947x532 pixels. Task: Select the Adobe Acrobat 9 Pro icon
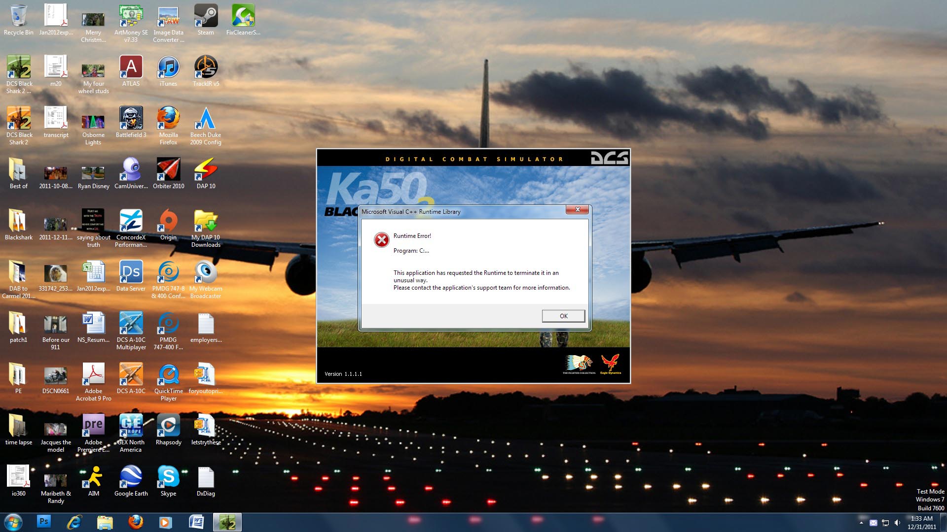[93, 382]
